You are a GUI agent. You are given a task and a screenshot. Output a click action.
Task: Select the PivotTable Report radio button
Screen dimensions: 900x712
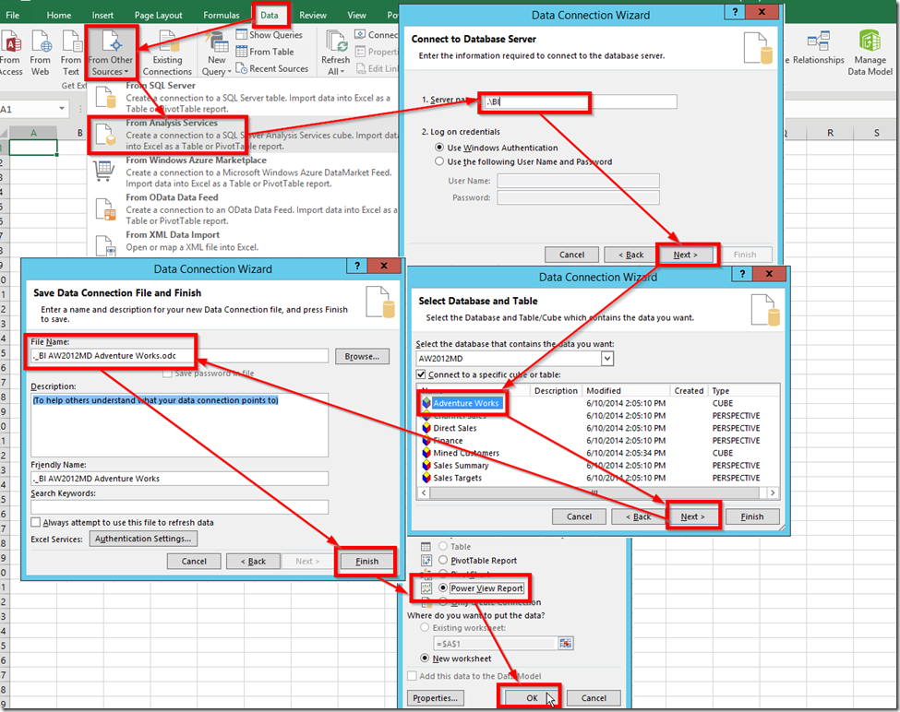pos(443,560)
